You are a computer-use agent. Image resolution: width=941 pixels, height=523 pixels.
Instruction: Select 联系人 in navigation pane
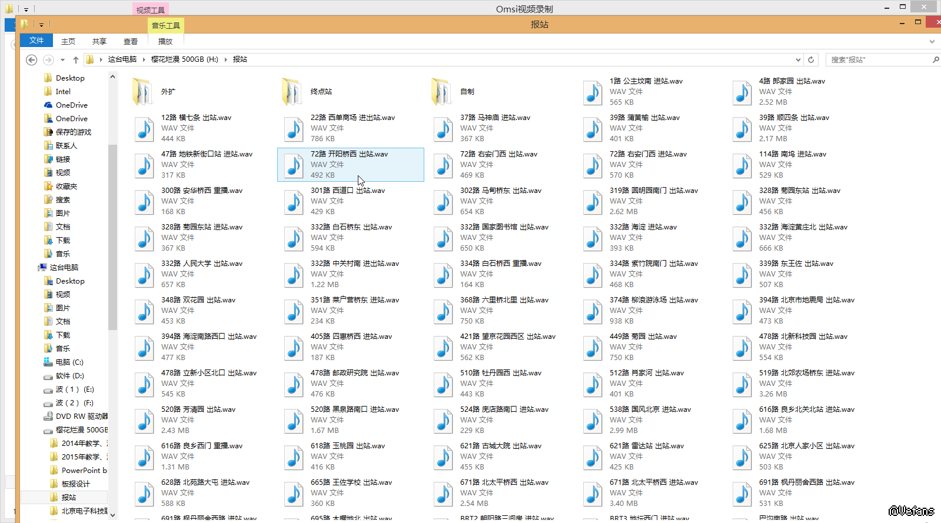[x=66, y=146]
